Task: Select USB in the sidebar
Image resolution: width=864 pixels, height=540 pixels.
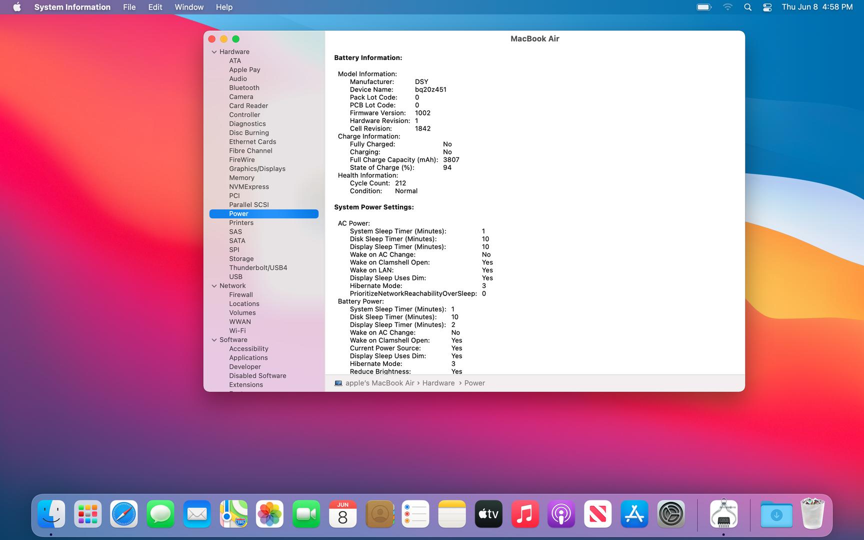Action: click(x=235, y=277)
